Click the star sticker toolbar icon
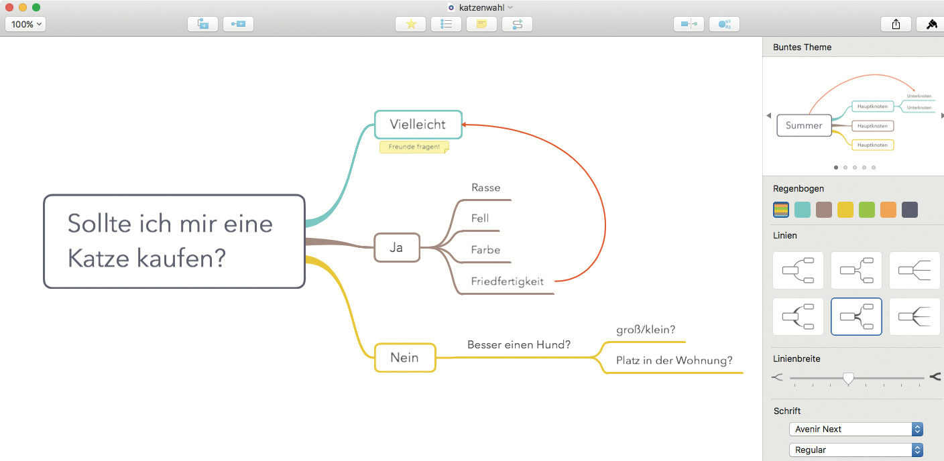Image resolution: width=944 pixels, height=461 pixels. [x=411, y=24]
